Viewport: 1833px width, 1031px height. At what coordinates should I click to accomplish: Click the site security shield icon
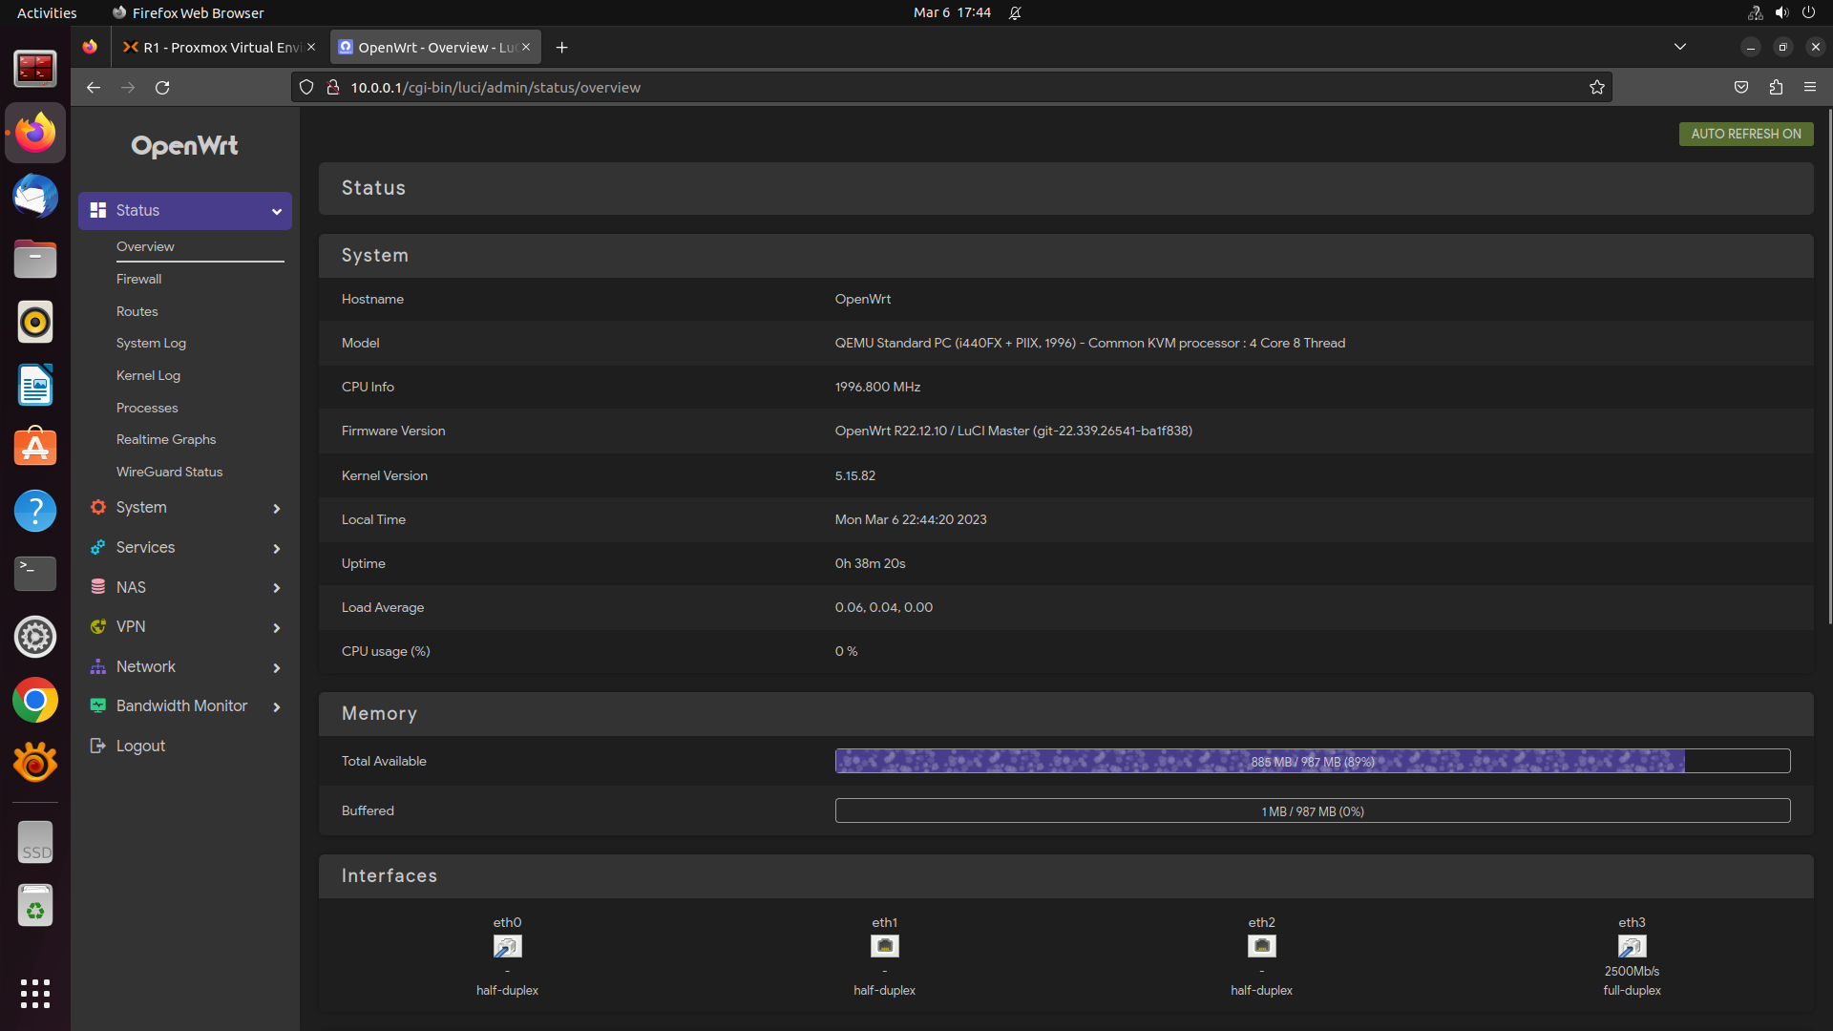[306, 87]
